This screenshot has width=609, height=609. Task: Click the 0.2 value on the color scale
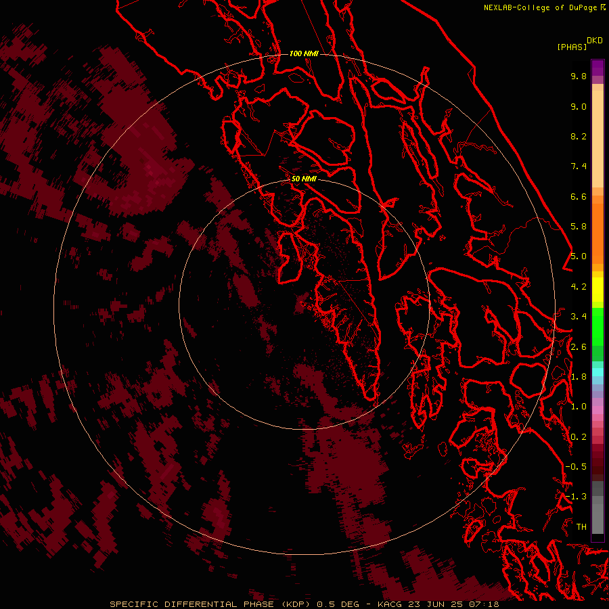pyautogui.click(x=579, y=436)
